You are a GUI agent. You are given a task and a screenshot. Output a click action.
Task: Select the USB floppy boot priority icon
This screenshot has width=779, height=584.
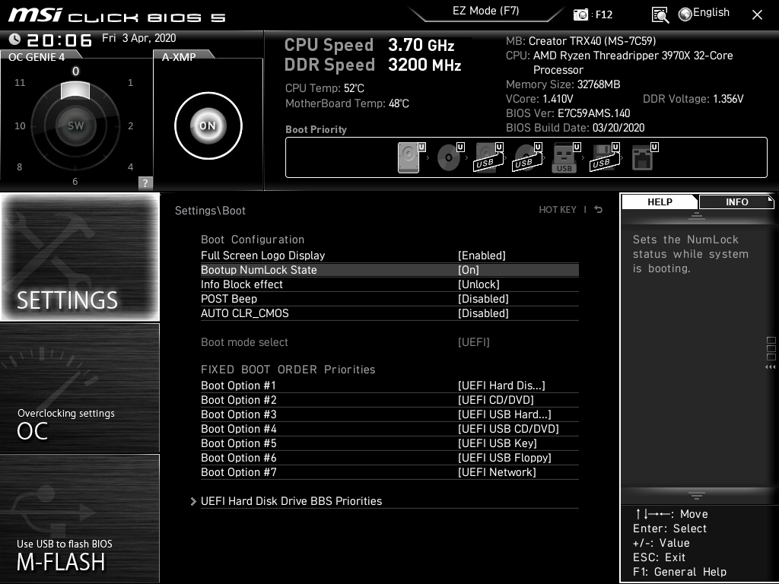pyautogui.click(x=605, y=157)
